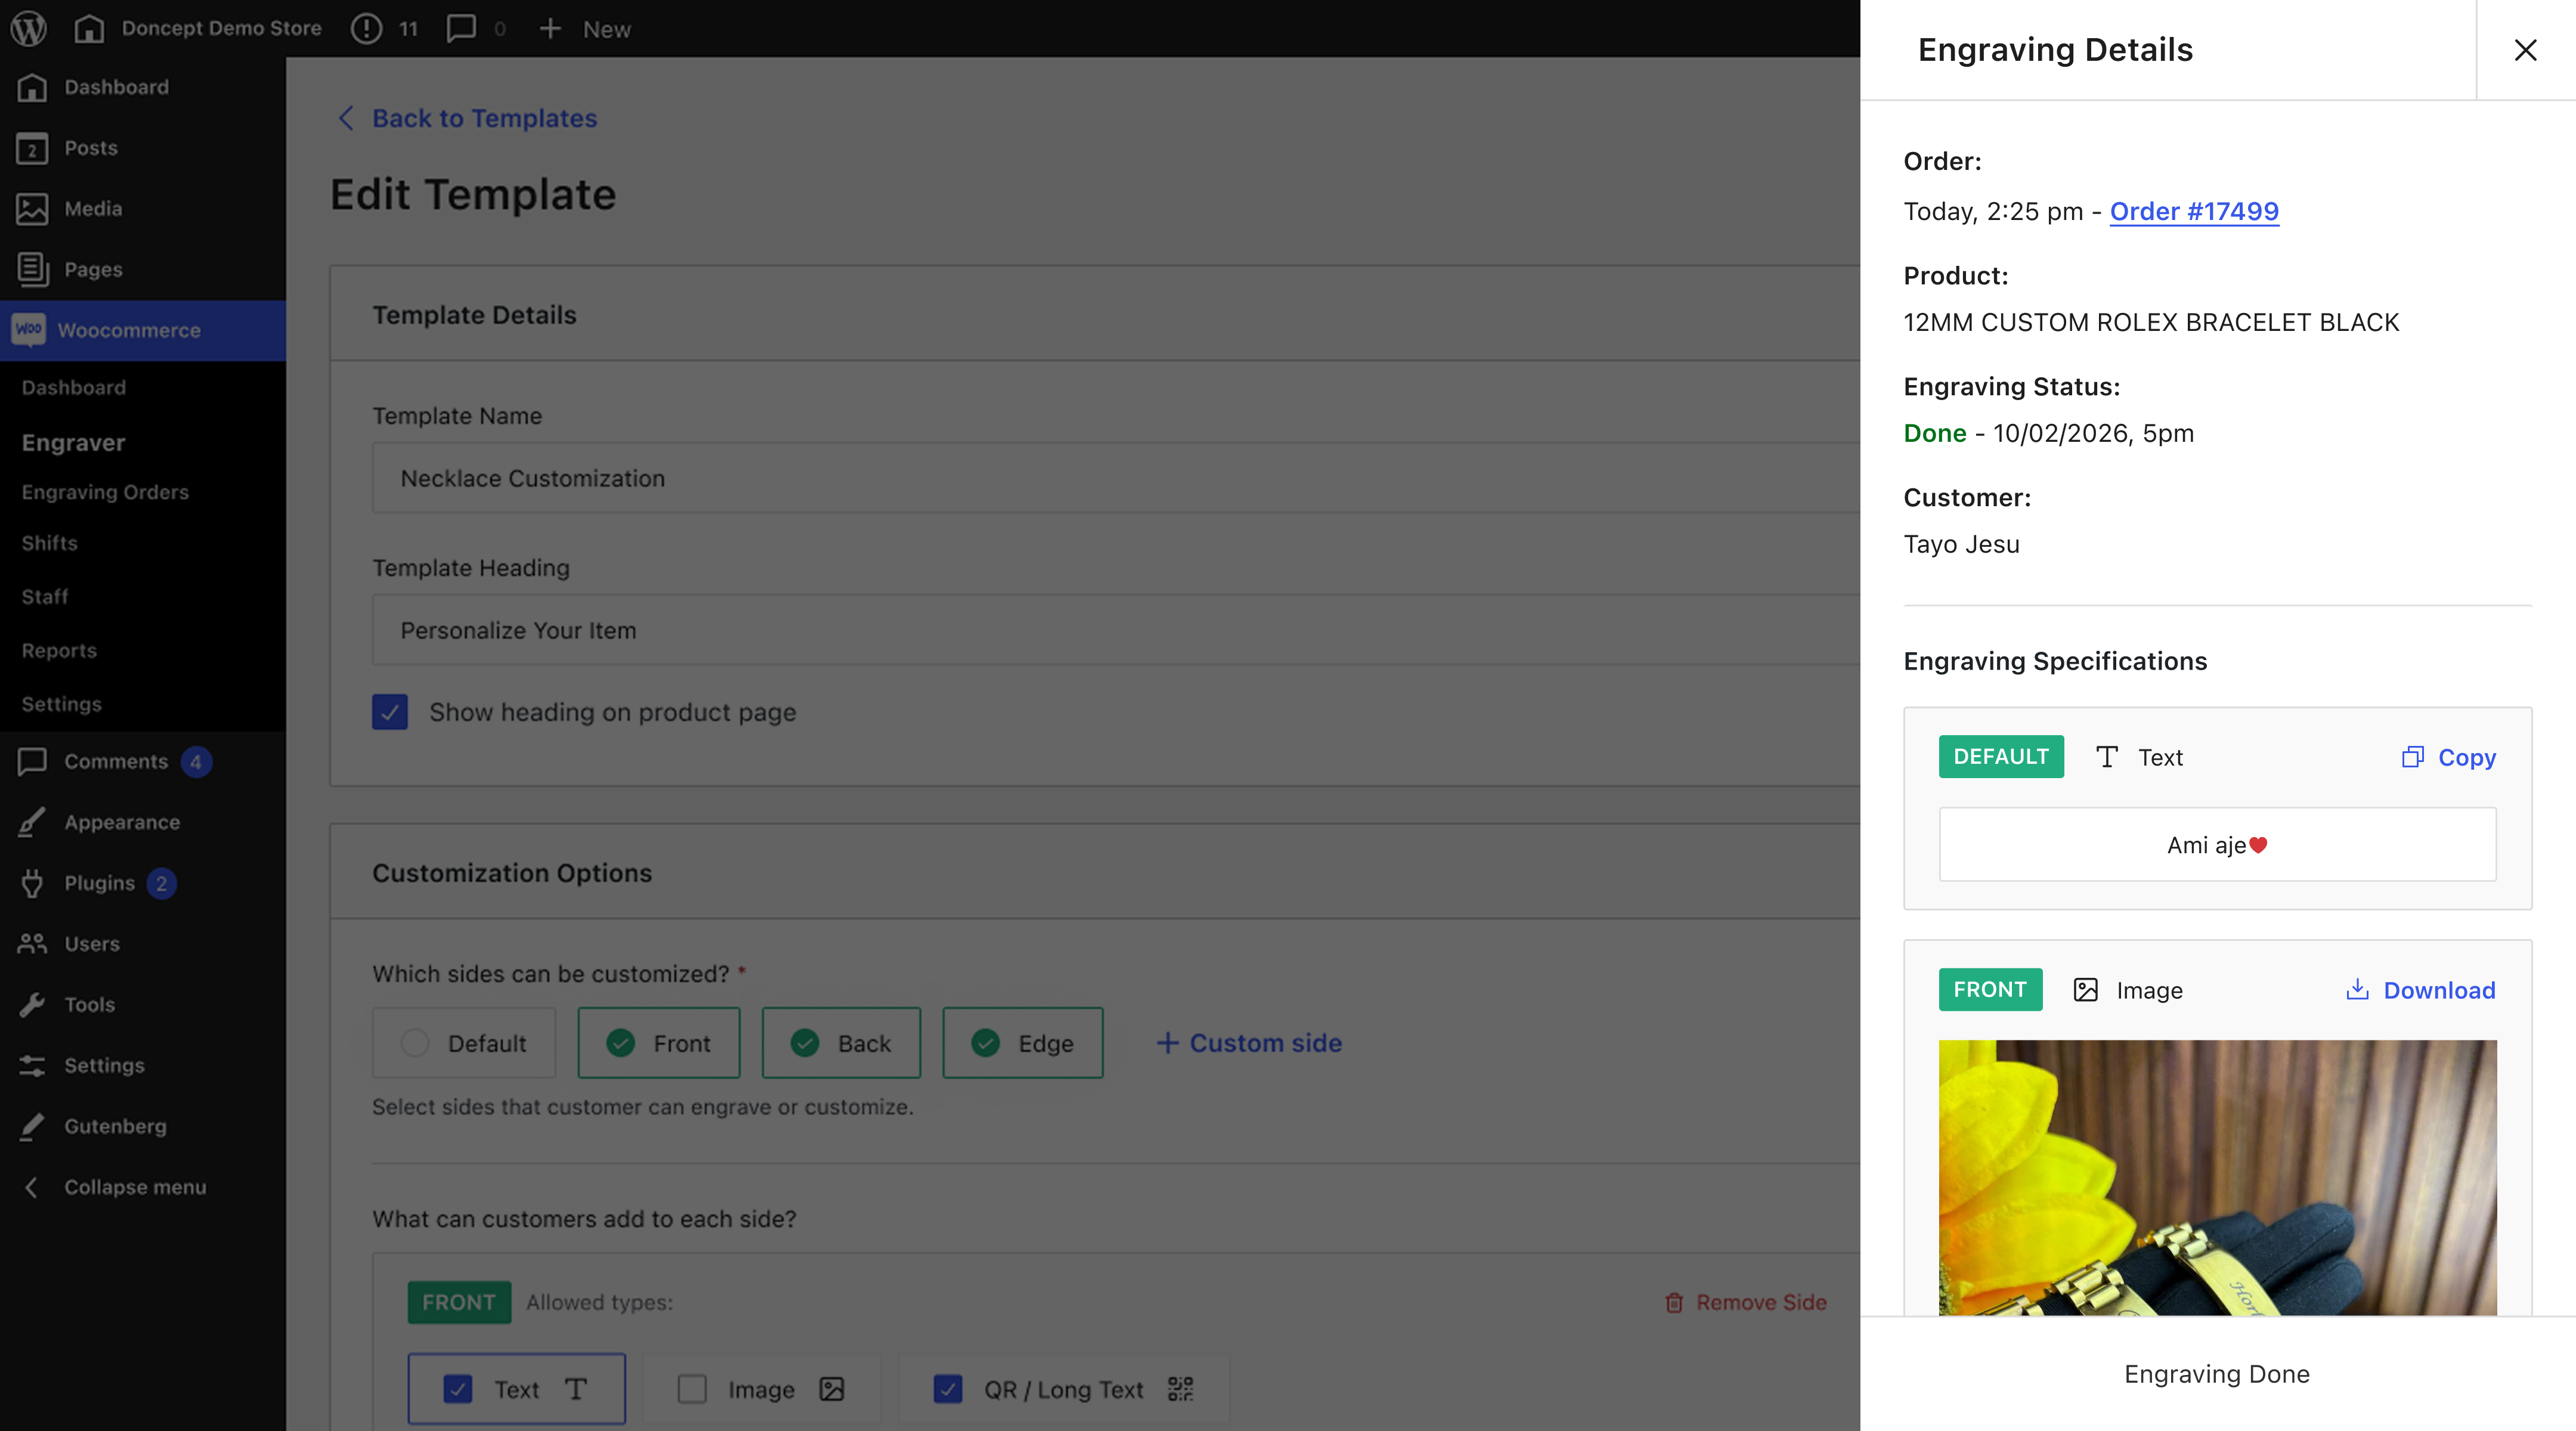Check the Image allowed type checkbox
The width and height of the screenshot is (2576, 1431).
click(x=692, y=1389)
